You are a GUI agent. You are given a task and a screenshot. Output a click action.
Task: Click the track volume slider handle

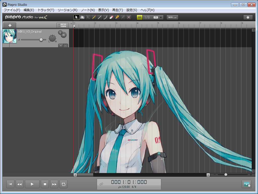click(41, 40)
